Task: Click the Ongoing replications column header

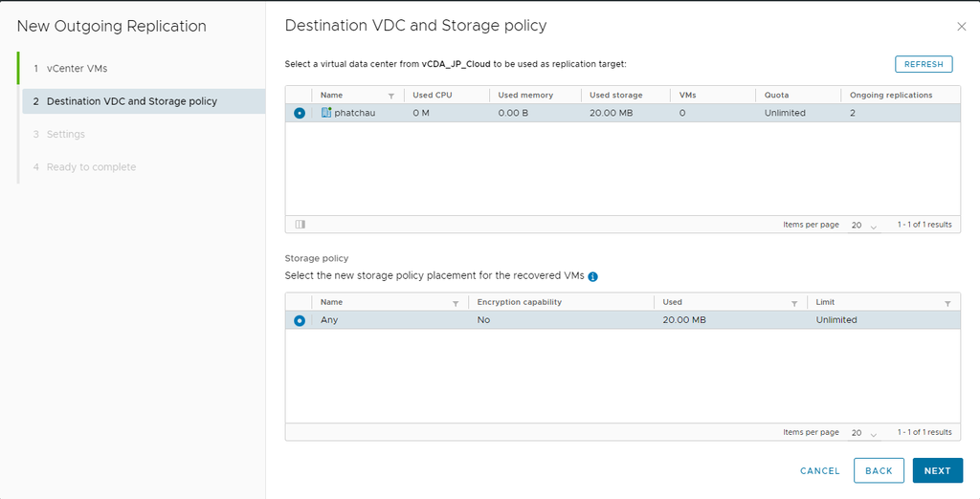Action: pyautogui.click(x=891, y=96)
